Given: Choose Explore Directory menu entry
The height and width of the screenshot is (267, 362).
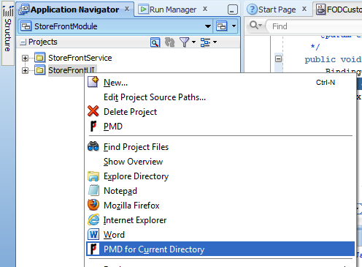Looking at the screenshot, I should point(221,176).
